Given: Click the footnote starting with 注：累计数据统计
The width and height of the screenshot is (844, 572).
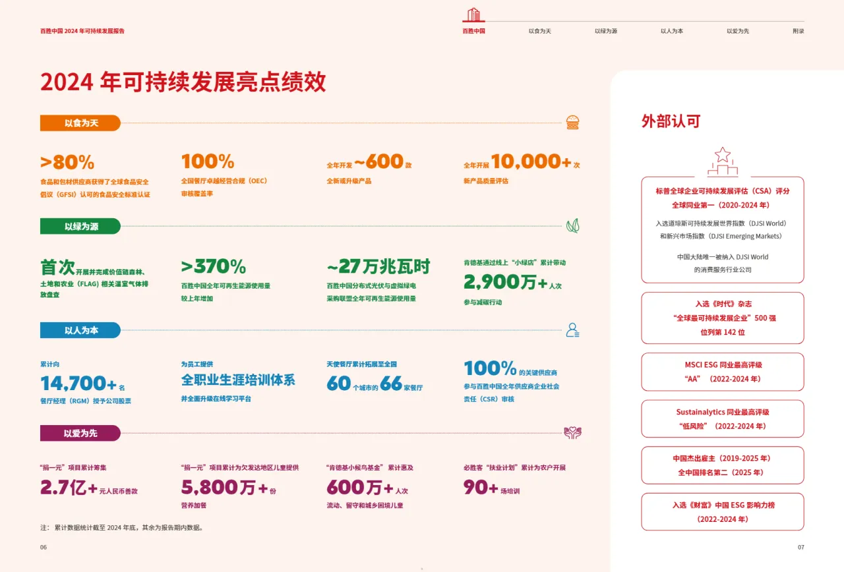Looking at the screenshot, I should tap(121, 528).
